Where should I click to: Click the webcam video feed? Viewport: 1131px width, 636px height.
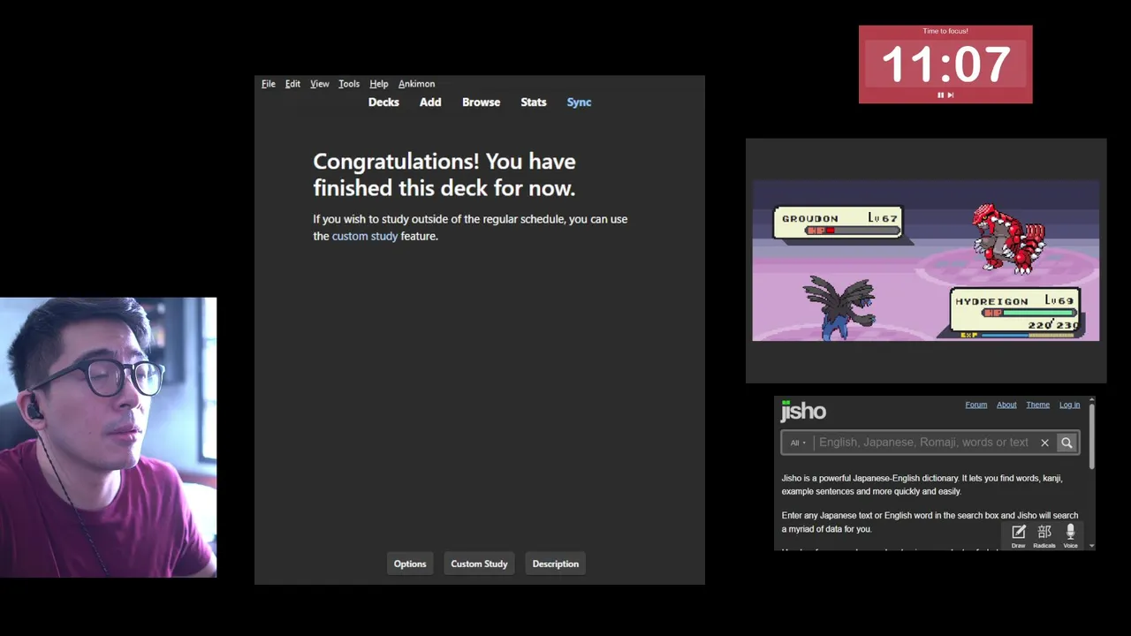109,437
